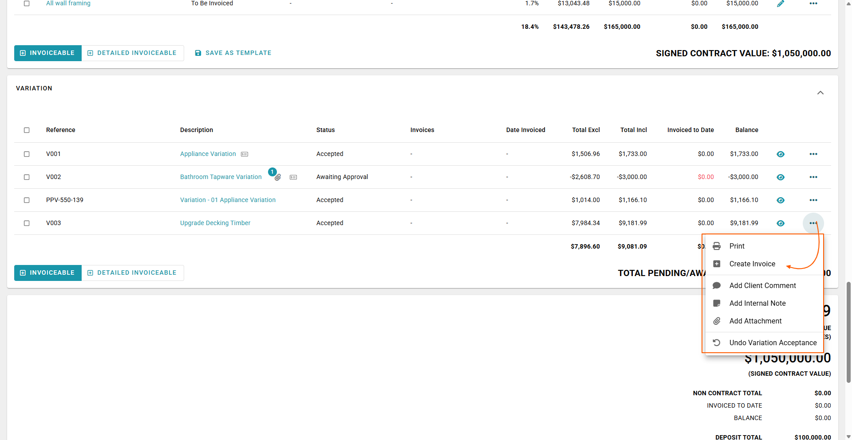This screenshot has height=440, width=852.
Task: Toggle the select-all checkbox in Variation header
Action: 27,130
